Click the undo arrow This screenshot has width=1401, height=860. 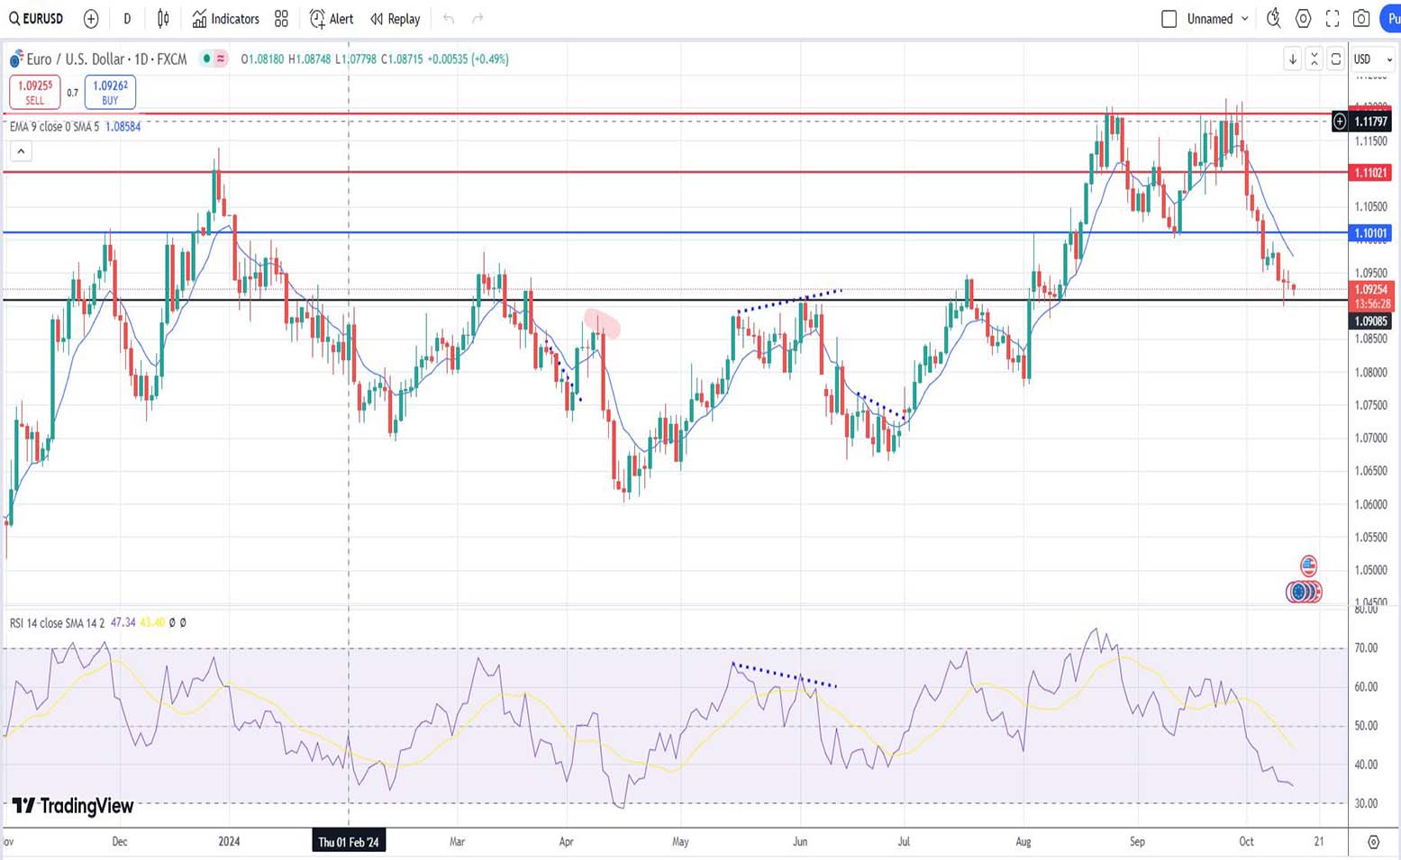[x=449, y=19]
